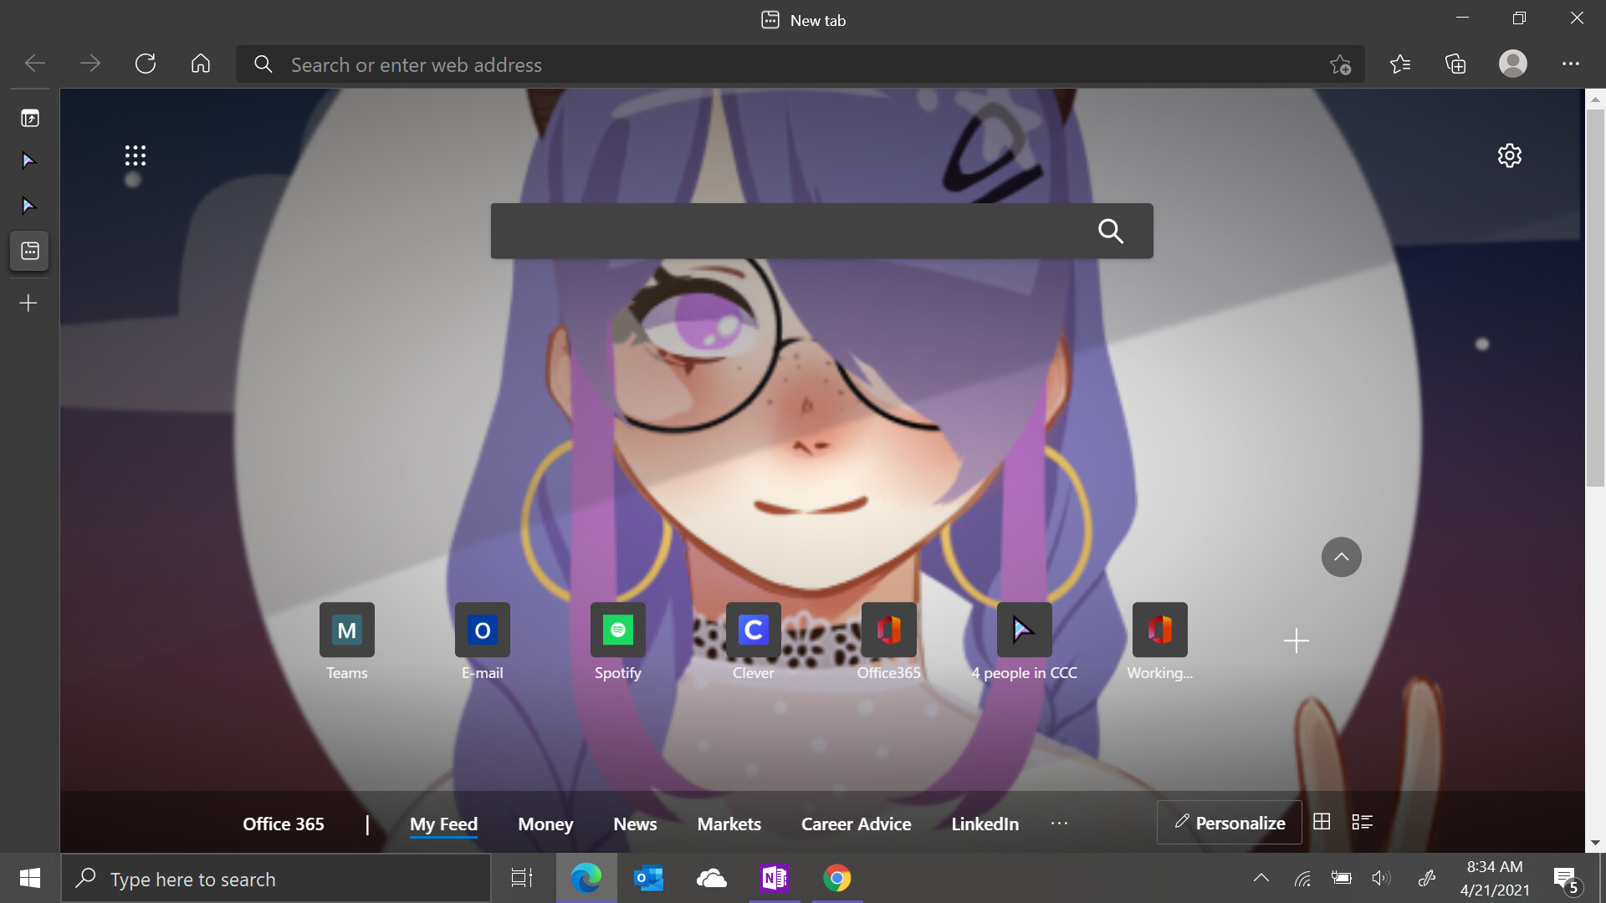Expand more feed topics ellipsis
Viewport: 1606px width, 903px height.
(x=1059, y=824)
